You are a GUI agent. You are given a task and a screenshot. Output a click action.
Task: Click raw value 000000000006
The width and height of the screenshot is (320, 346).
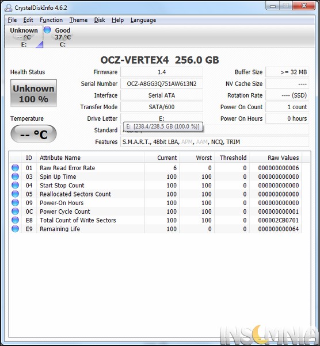279,168
